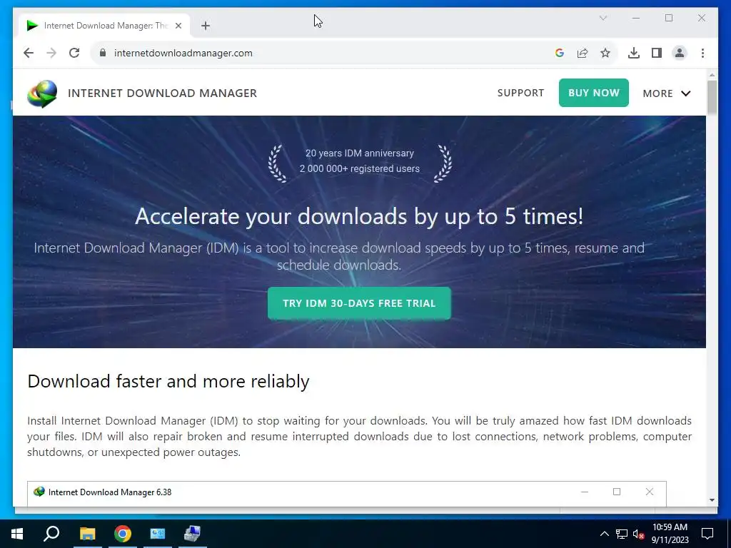Screen dimensions: 731x548
Task: Click the Google icon in address bar
Action: pos(560,53)
